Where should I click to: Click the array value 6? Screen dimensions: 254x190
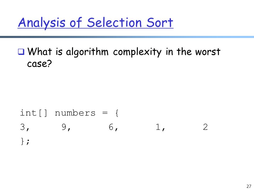click(111, 127)
